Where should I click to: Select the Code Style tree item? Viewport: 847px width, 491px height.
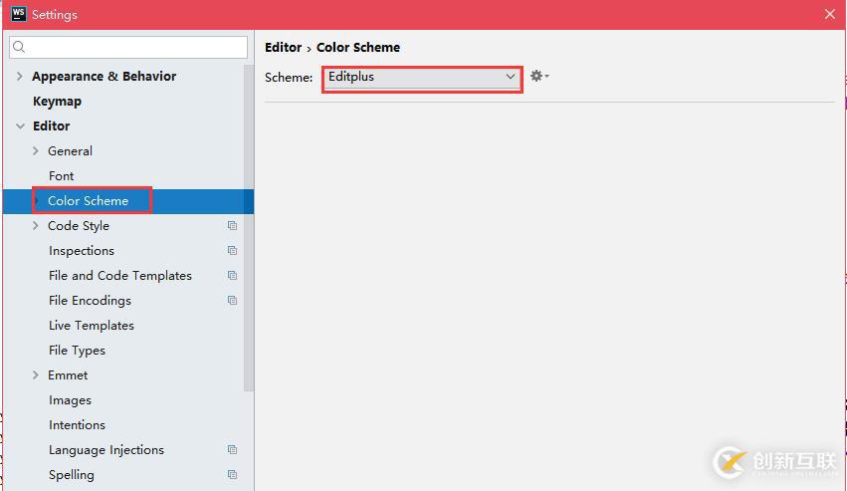tap(79, 225)
